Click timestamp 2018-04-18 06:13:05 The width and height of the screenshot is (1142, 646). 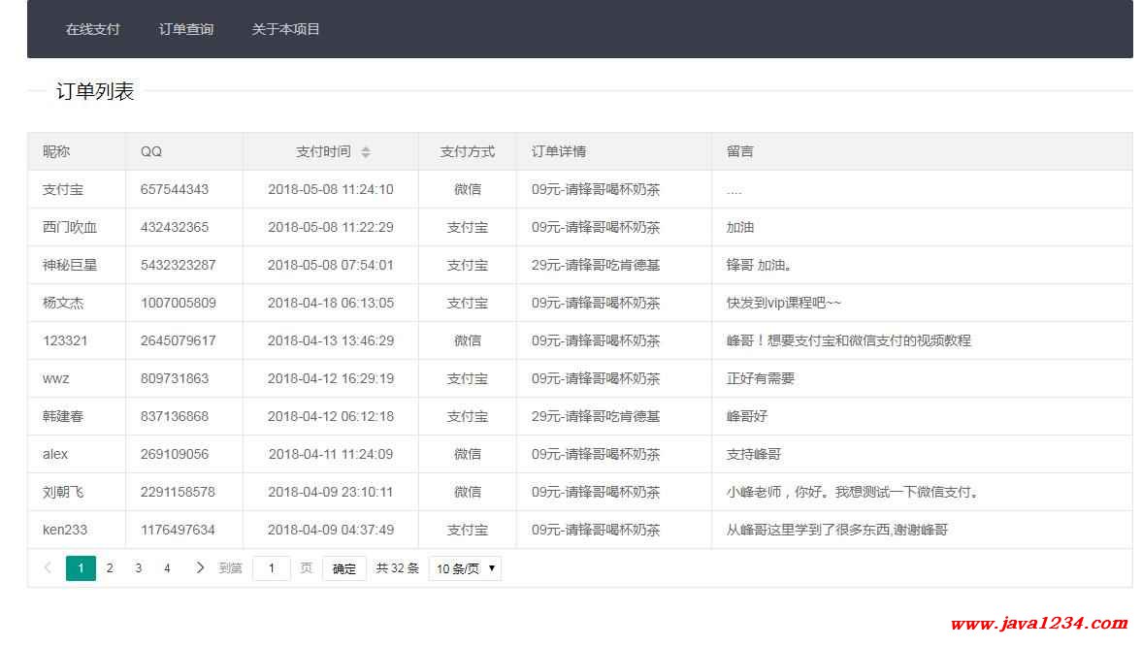coord(331,303)
